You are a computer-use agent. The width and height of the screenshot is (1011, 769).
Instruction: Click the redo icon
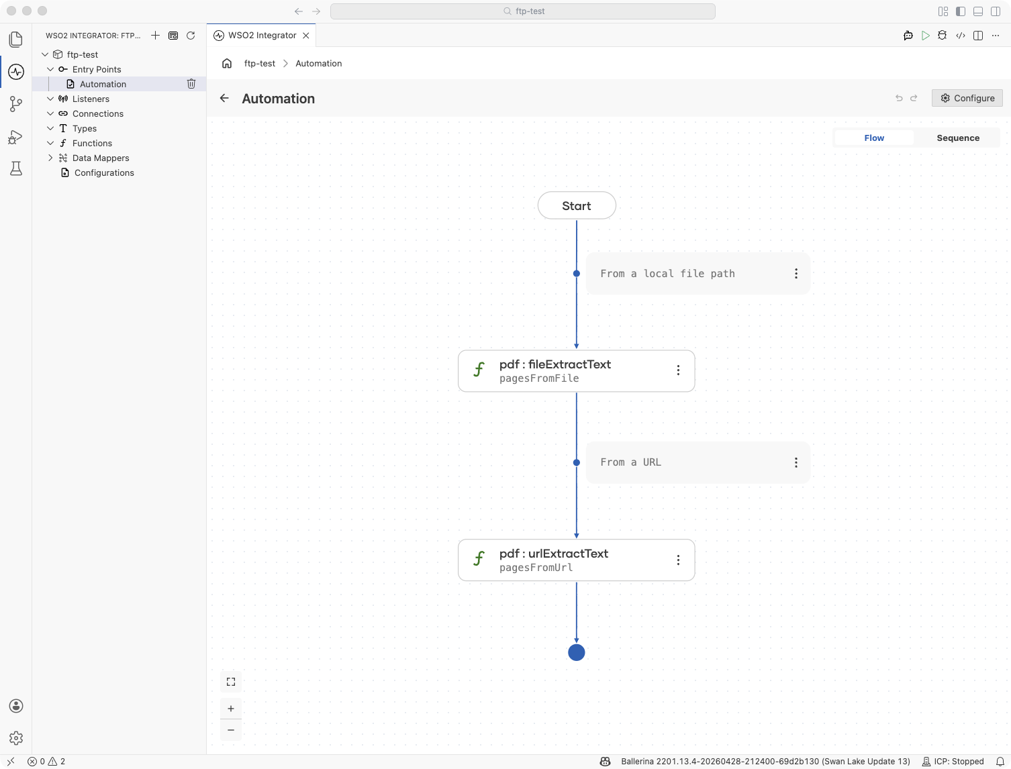click(914, 98)
